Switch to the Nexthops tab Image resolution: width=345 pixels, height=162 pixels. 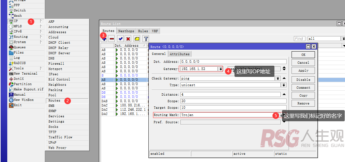126,31
